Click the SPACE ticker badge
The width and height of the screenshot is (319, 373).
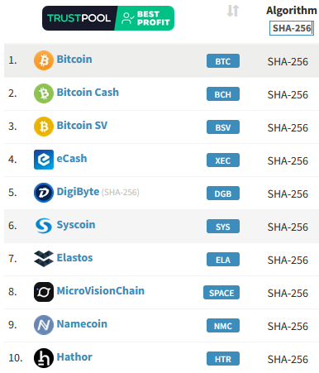[x=221, y=293]
